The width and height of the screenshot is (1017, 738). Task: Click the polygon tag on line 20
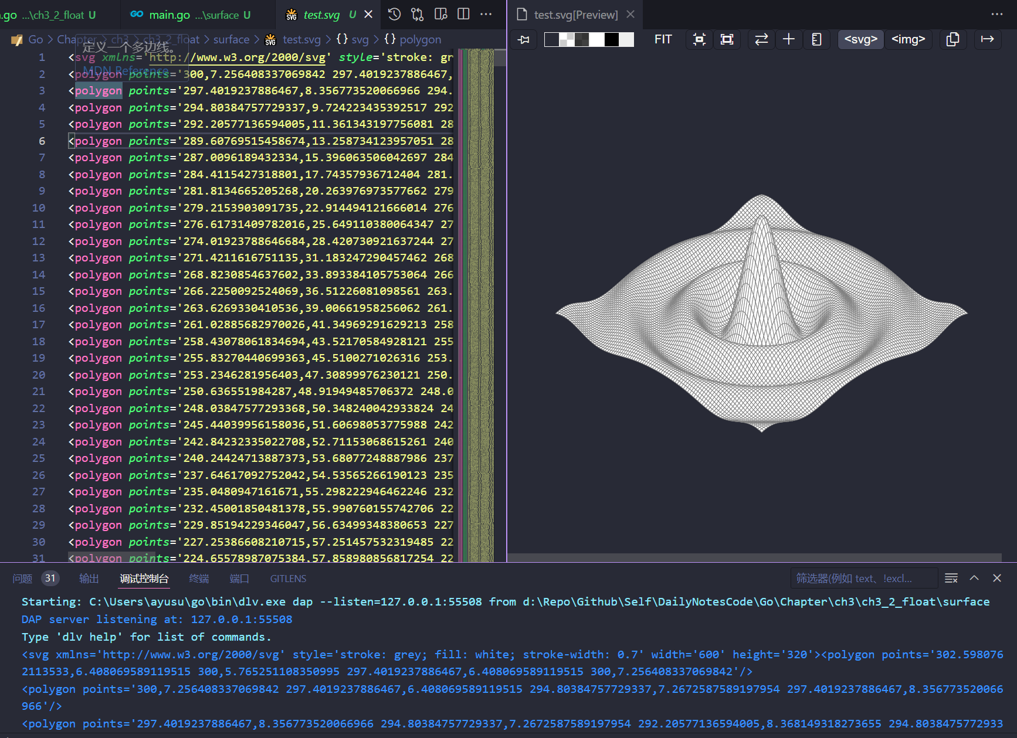click(99, 375)
